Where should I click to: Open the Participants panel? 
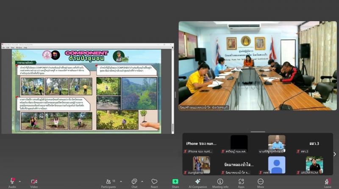[x=109, y=183]
